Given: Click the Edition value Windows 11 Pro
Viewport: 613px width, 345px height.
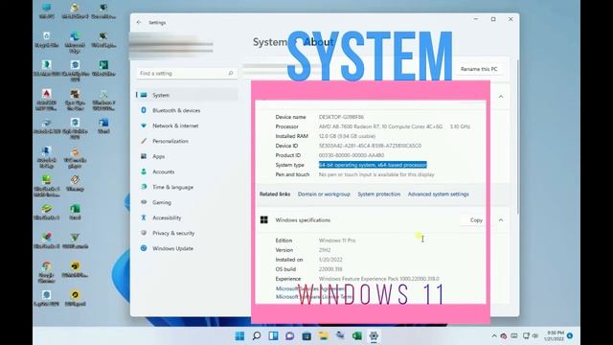Looking at the screenshot, I should pyautogui.click(x=337, y=241).
